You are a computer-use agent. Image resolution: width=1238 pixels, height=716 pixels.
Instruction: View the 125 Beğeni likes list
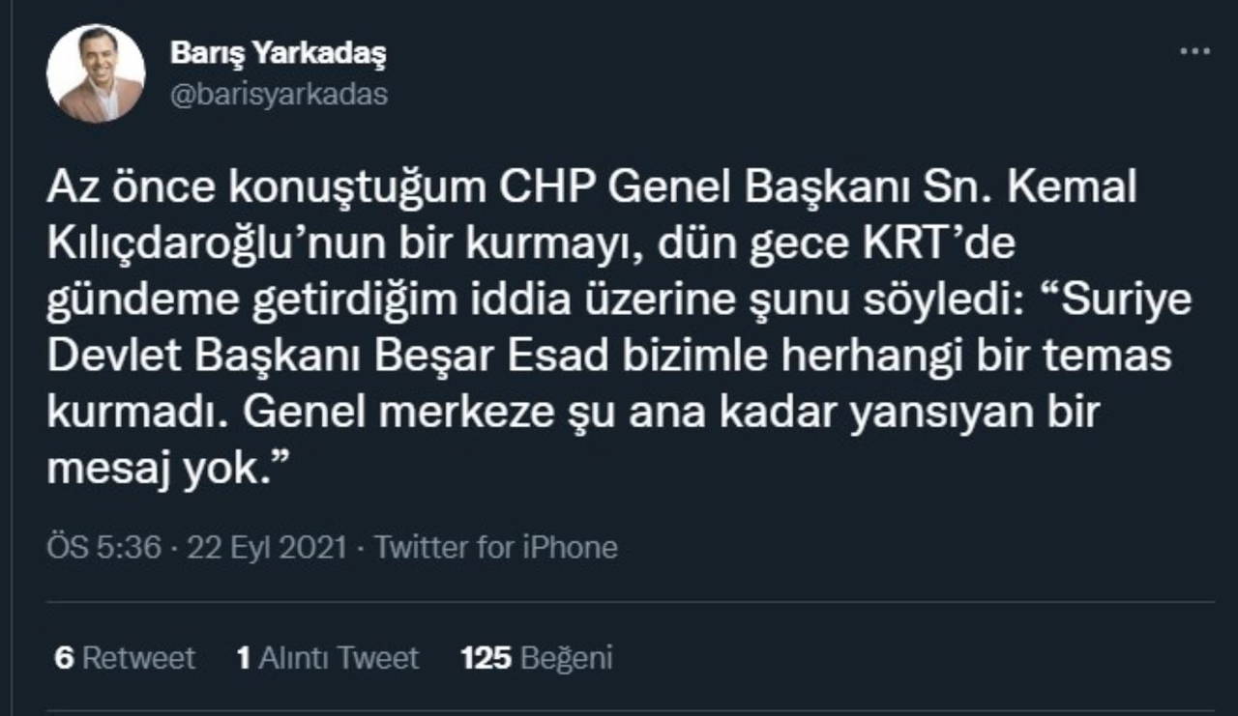[537, 658]
